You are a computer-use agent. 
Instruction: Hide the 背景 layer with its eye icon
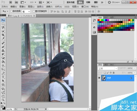pyautogui.click(x=99, y=78)
